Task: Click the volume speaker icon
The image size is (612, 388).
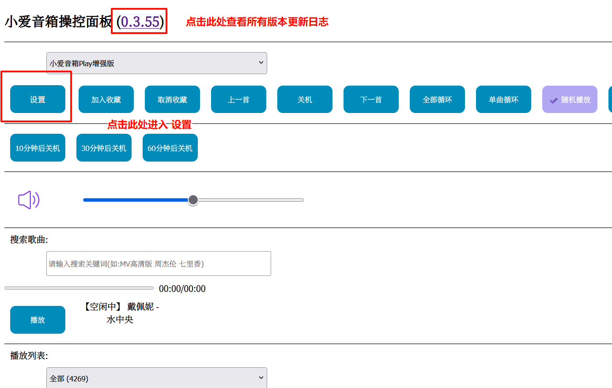Action: point(29,200)
